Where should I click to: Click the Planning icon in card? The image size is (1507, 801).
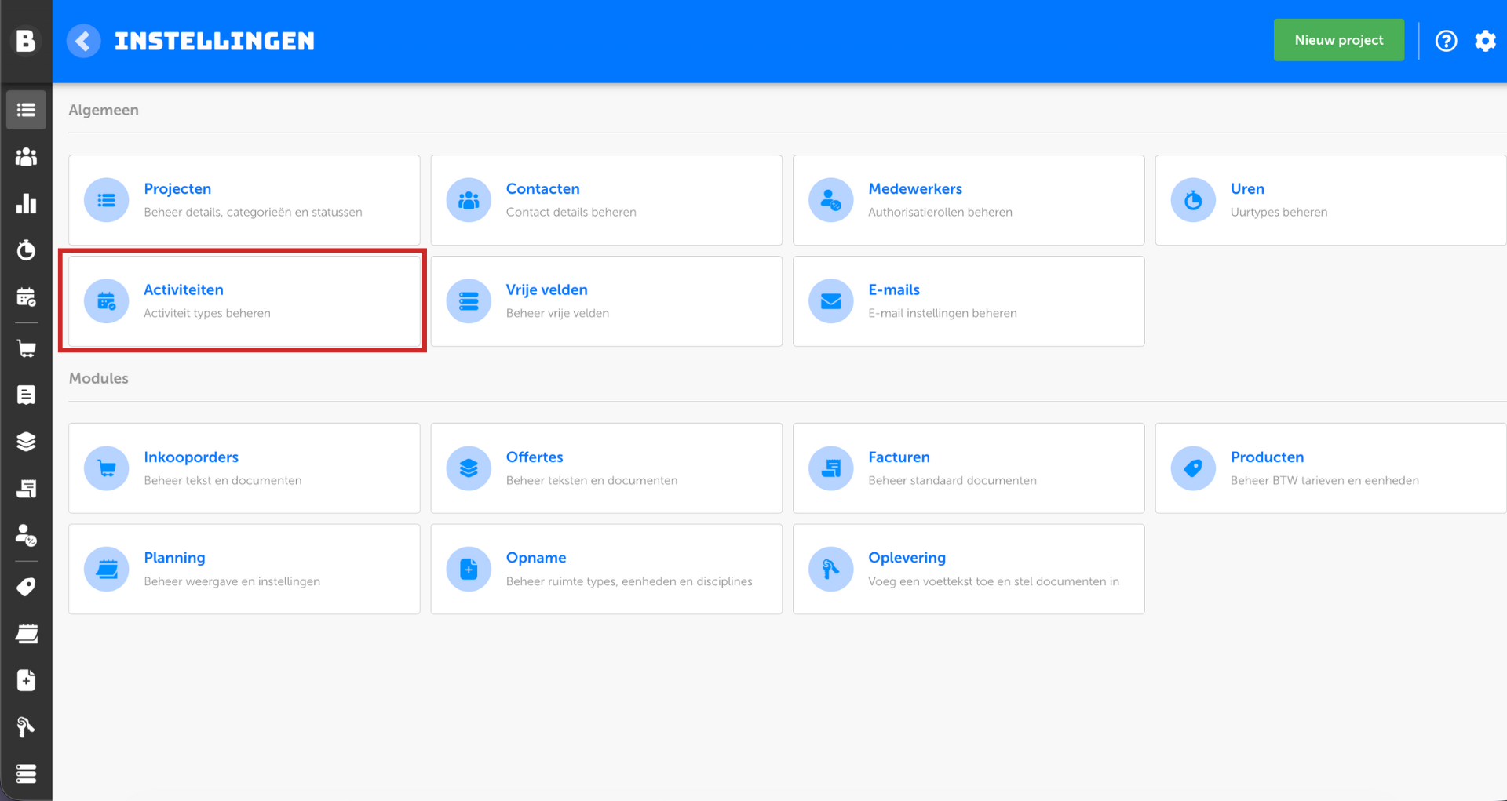click(x=107, y=569)
